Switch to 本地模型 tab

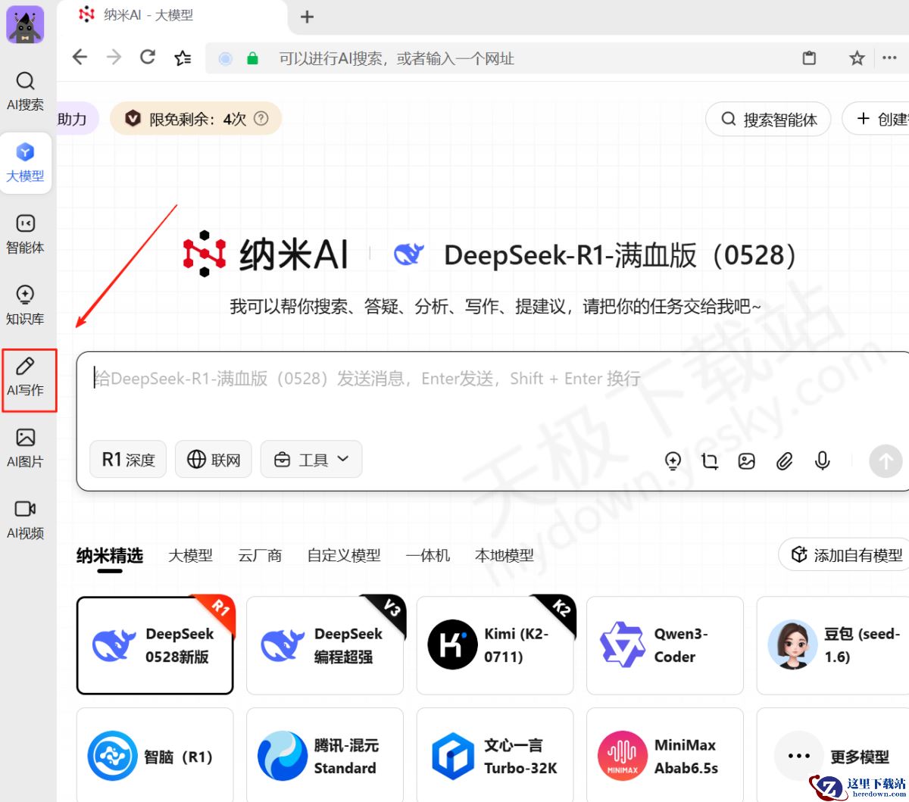click(504, 556)
